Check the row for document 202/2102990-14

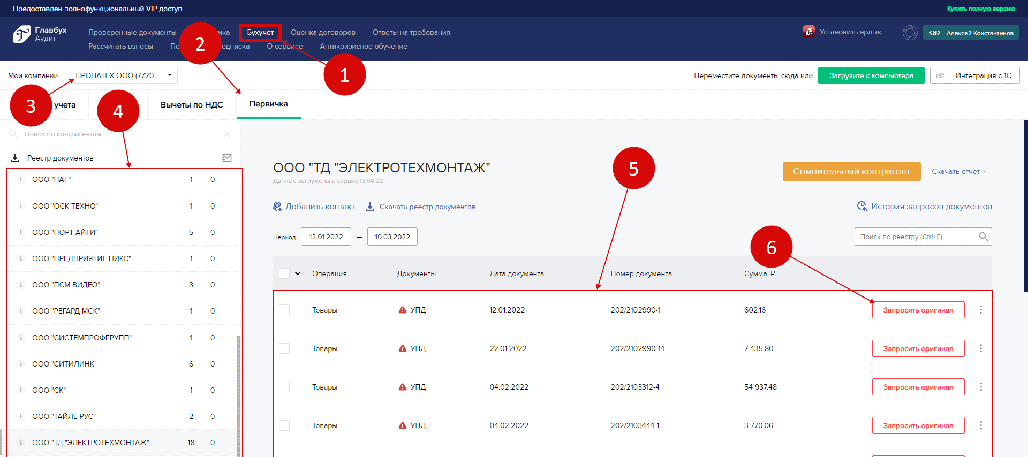point(284,348)
